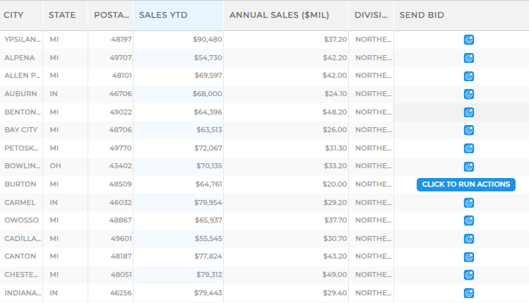Select the Burton city cell
The height and width of the screenshot is (303, 529).
[x=20, y=184]
